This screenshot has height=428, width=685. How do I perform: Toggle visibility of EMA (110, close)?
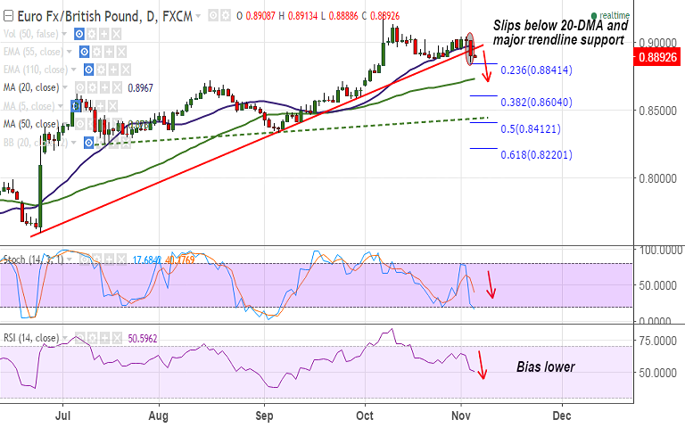pyautogui.click(x=88, y=70)
